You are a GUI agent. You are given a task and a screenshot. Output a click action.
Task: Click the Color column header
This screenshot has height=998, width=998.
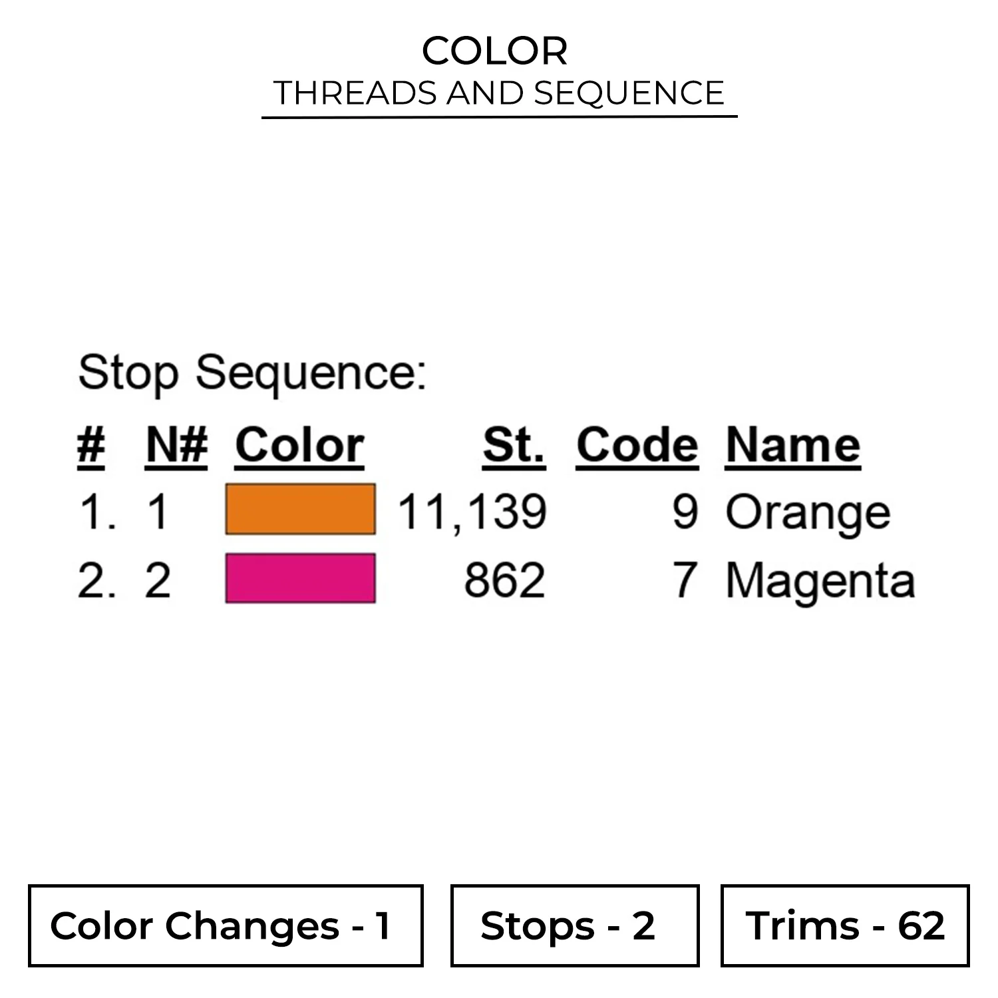tap(299, 445)
